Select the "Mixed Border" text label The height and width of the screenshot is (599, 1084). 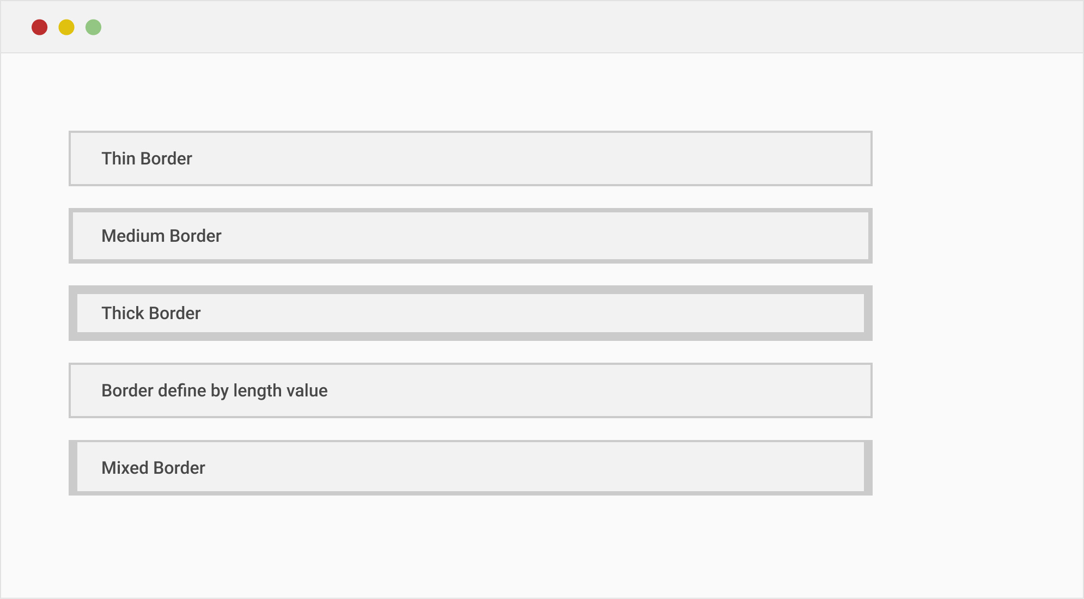pos(153,468)
